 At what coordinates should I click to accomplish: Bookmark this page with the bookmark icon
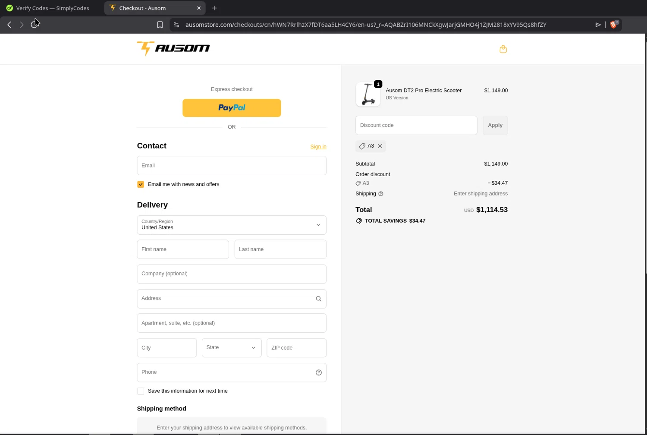click(160, 25)
